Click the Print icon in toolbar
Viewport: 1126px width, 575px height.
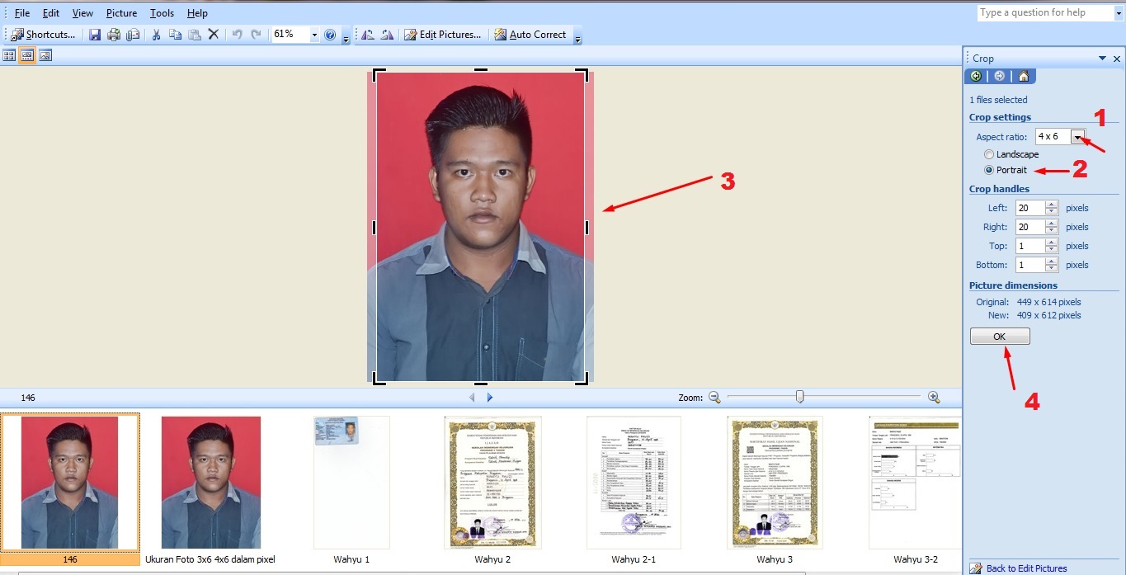point(114,35)
